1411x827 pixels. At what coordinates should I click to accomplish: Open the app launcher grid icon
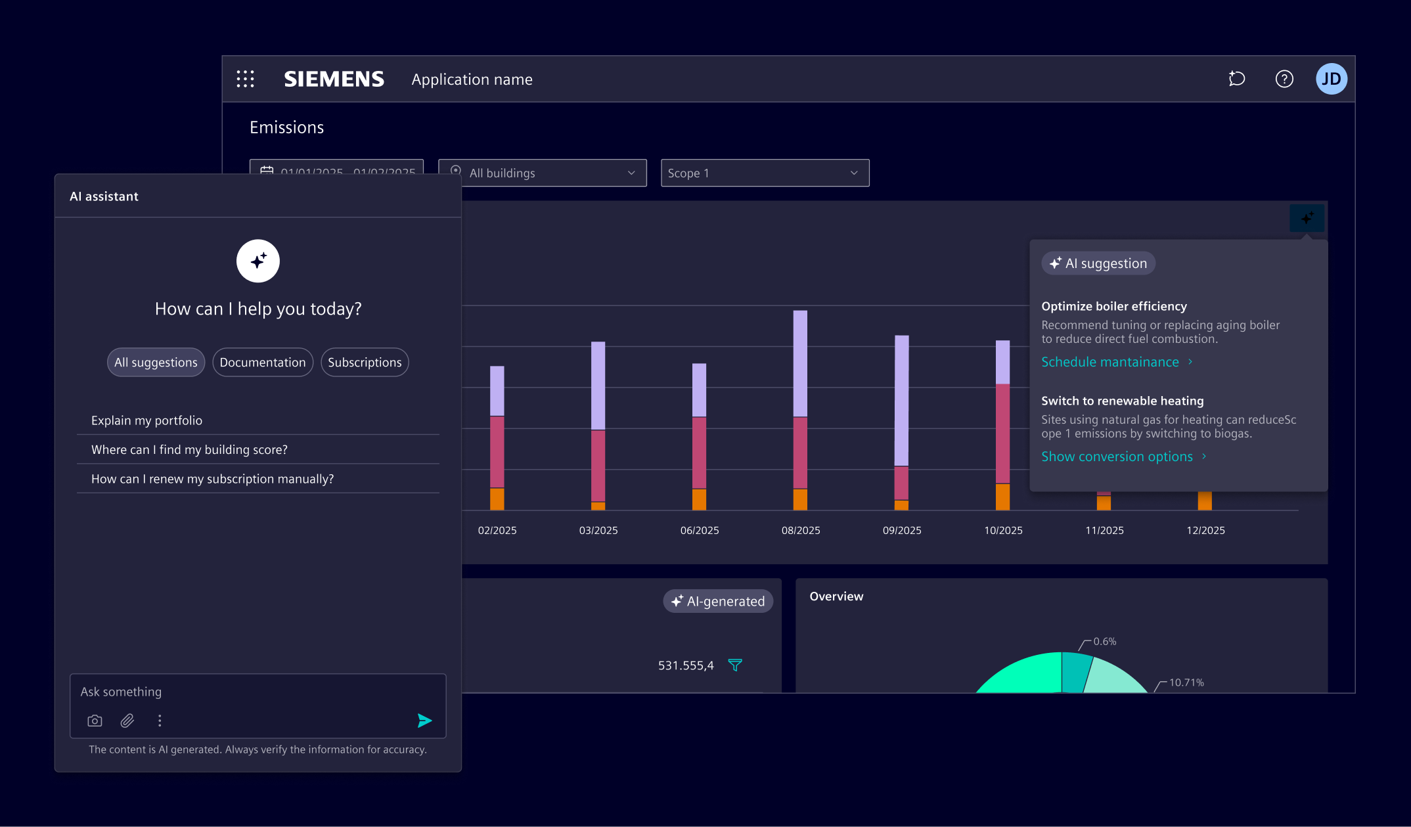[x=245, y=79]
